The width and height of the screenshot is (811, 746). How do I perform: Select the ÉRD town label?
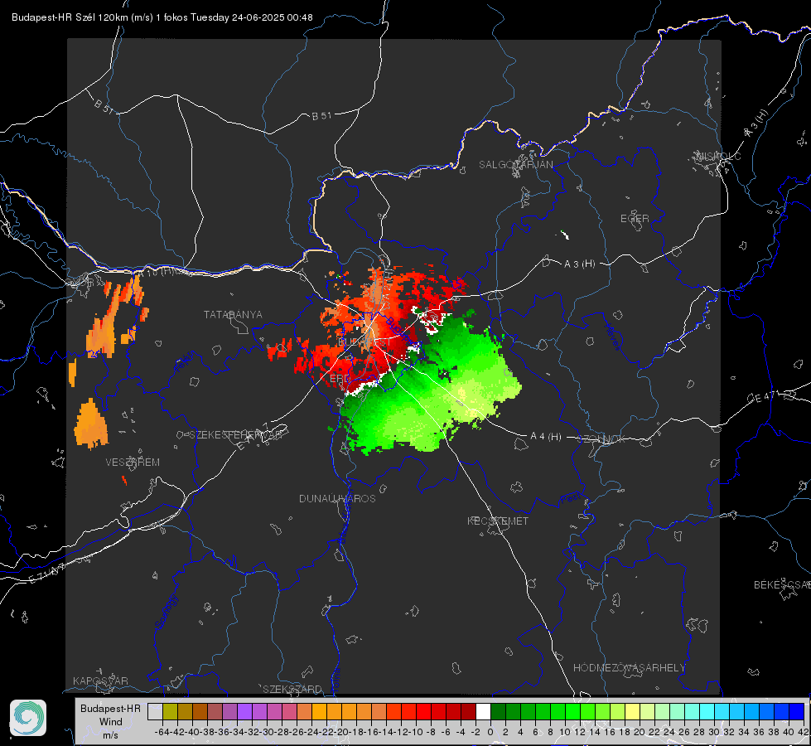340,379
